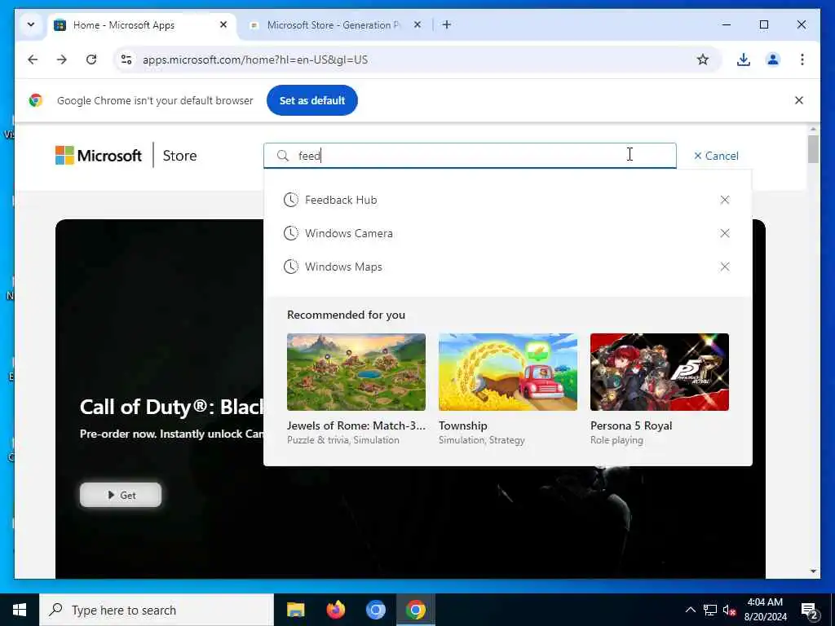835x626 pixels.
Task: Open the Store home link
Action: click(179, 156)
